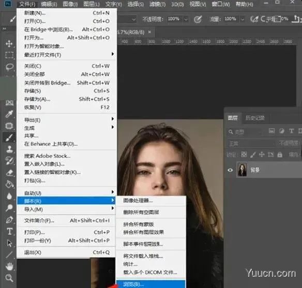The width and height of the screenshot is (302, 288).
Task: Select the Lasso tool
Action: pos(9,67)
